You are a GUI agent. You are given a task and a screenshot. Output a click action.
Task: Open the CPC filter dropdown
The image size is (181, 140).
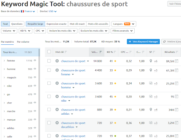(x=40, y=31)
